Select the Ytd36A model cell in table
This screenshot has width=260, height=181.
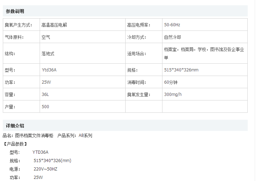pos(49,70)
